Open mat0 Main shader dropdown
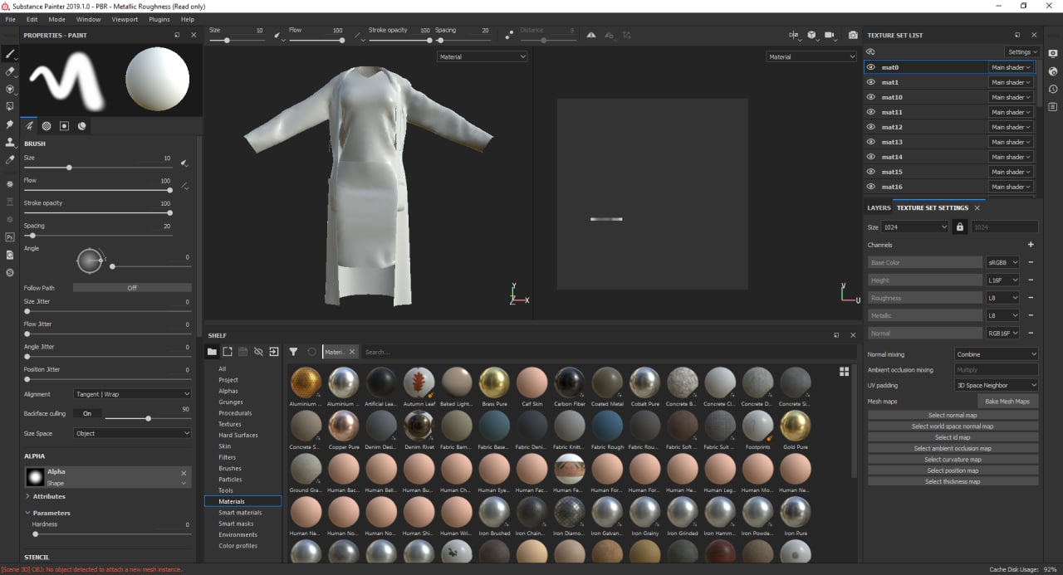The height and width of the screenshot is (575, 1063). click(1011, 67)
